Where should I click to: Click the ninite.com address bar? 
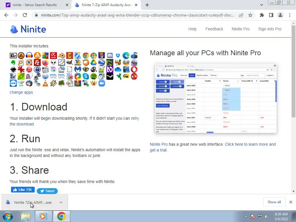[x=137, y=15]
